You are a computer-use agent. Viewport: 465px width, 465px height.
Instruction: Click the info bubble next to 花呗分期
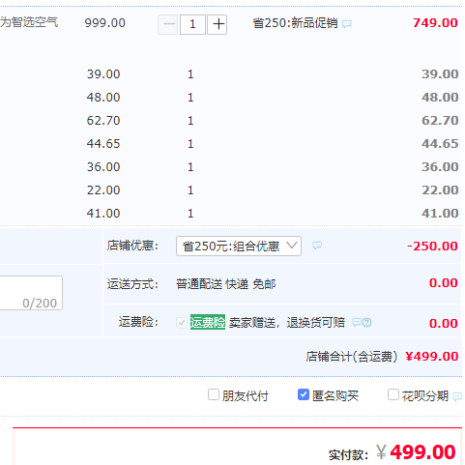pos(457,396)
